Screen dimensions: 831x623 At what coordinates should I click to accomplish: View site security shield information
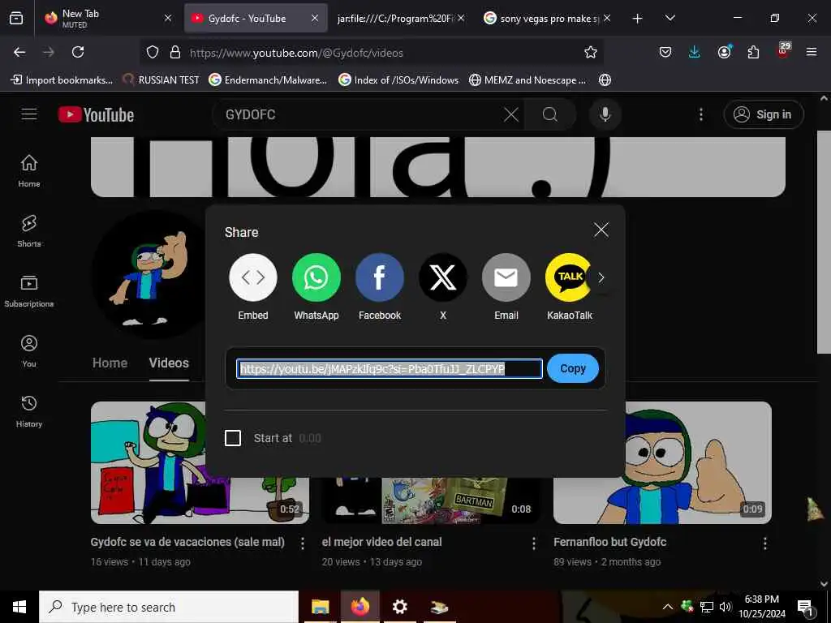click(153, 52)
